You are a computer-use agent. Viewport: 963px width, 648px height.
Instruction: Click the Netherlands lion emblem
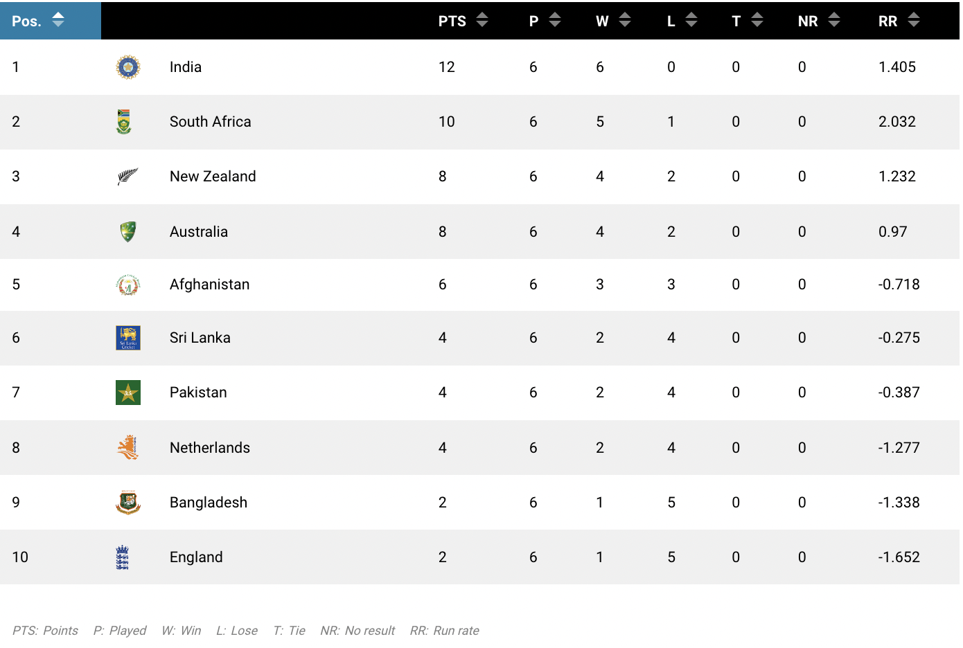[128, 448]
